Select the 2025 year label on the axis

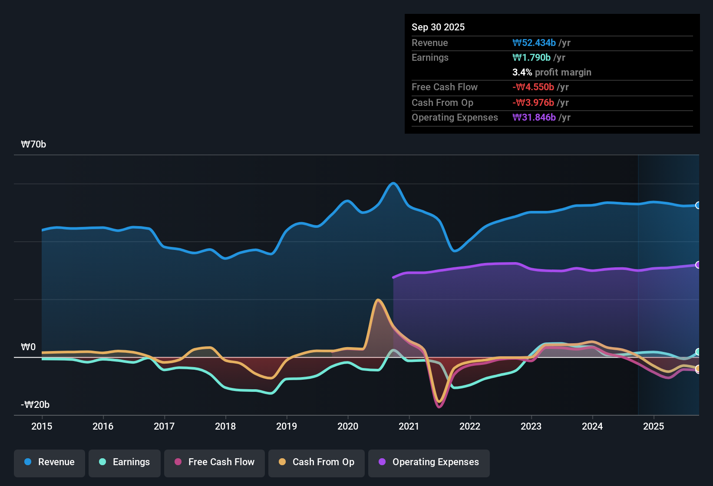(x=654, y=427)
